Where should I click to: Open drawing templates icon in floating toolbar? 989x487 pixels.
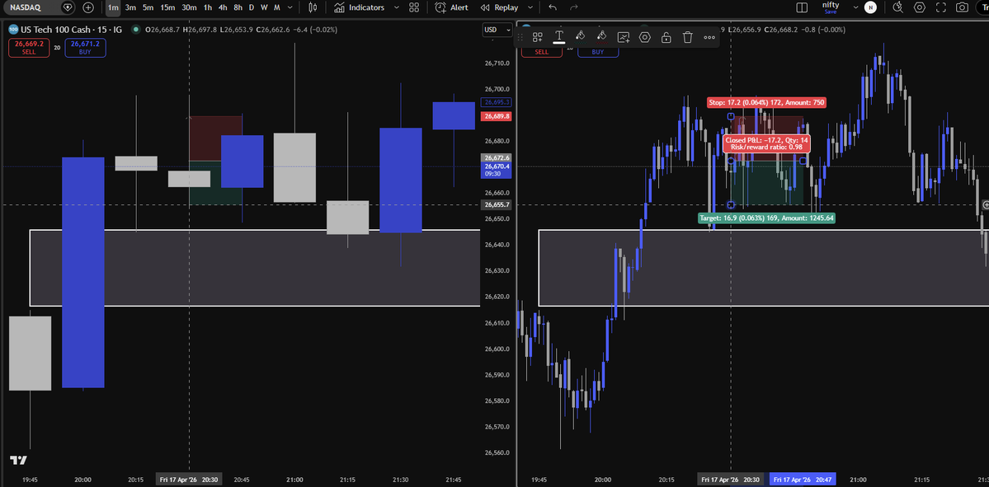(537, 37)
